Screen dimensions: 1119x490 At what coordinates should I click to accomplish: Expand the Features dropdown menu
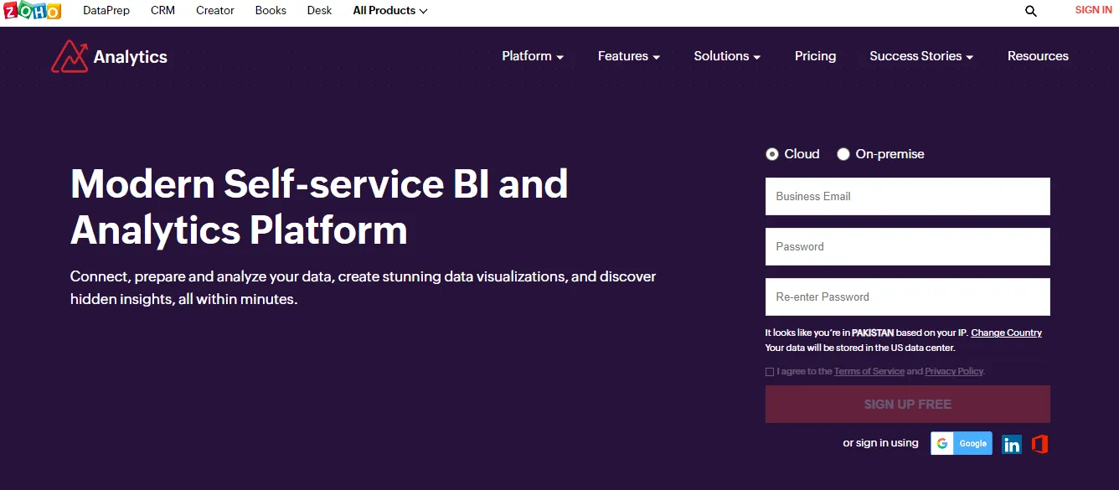point(629,56)
